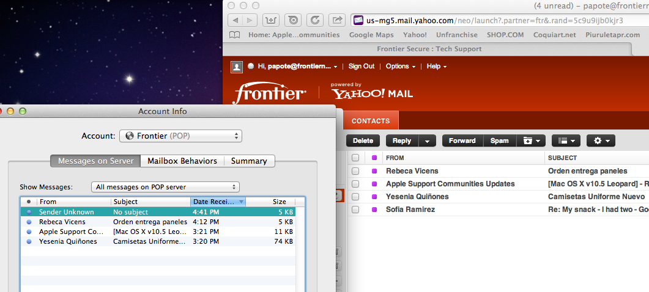Click blue dot of Rebeca Vicens row in Account Info
Screen dimensions: 649x292
29,222
